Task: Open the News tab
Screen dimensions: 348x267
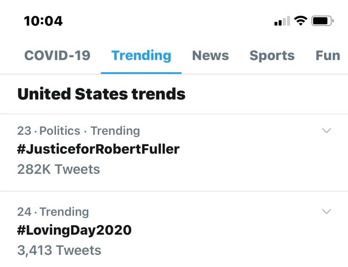Action: [210, 55]
